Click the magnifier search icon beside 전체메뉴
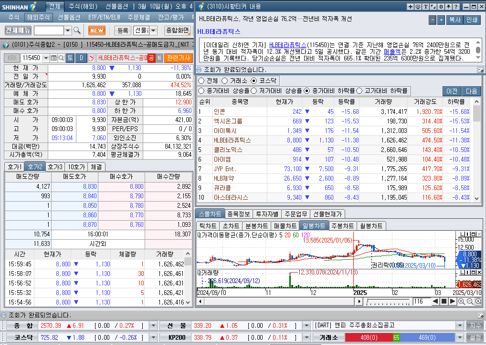486x345 pixels. pyautogui.click(x=77, y=30)
